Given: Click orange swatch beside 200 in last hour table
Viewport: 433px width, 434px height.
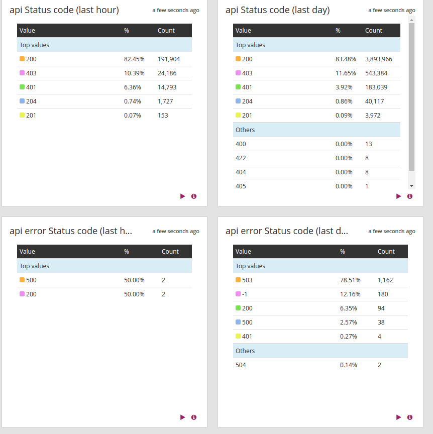Looking at the screenshot, I should [x=22, y=59].
